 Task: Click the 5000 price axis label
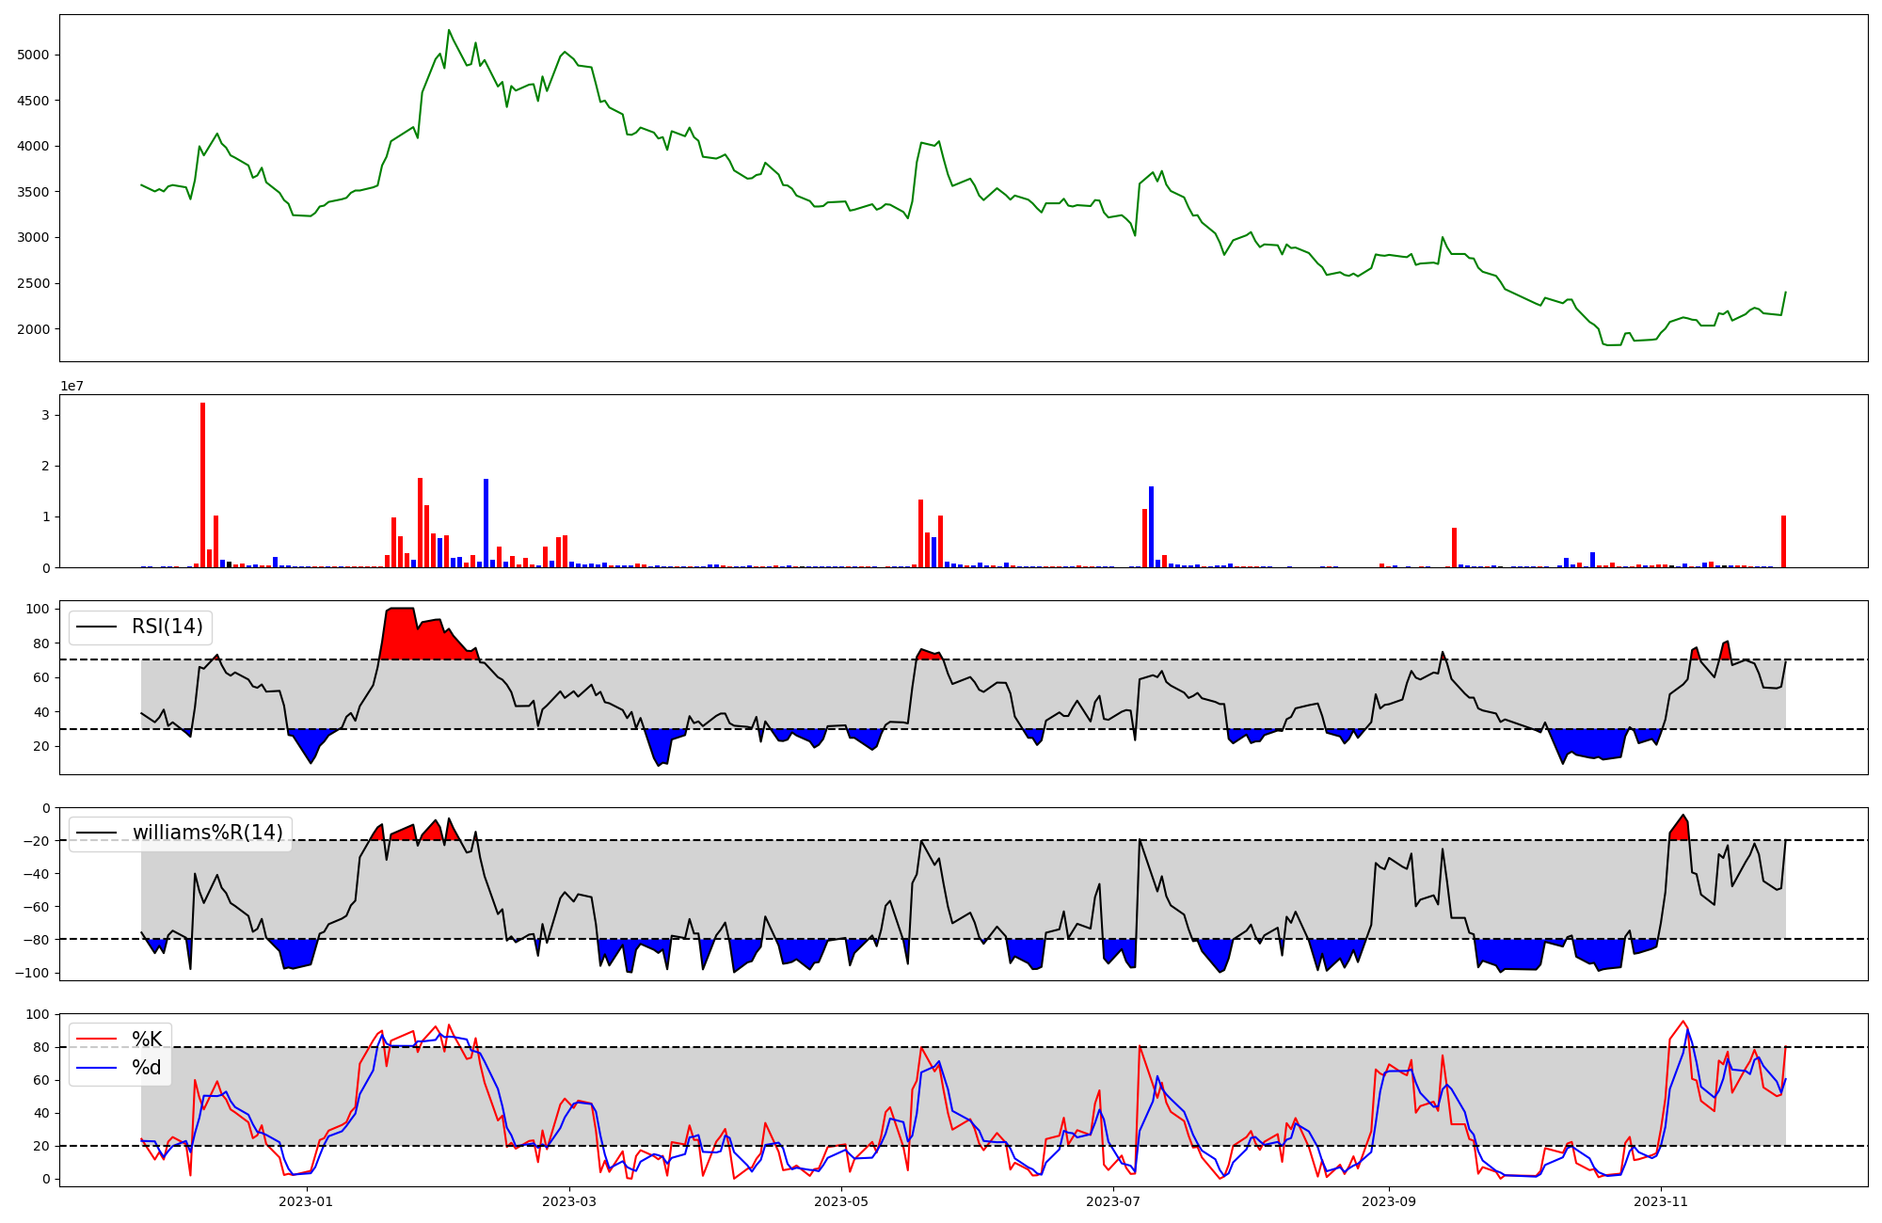(33, 55)
